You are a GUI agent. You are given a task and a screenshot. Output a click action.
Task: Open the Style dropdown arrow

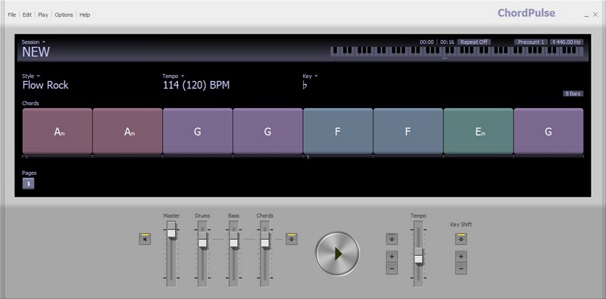pos(39,76)
